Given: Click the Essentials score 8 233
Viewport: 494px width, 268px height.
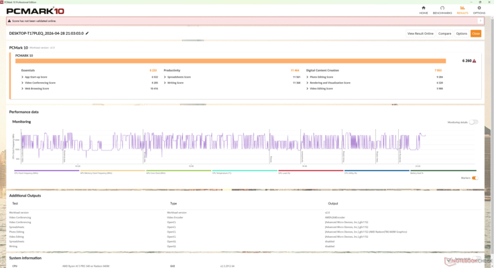Looking at the screenshot, I should pyautogui.click(x=153, y=70).
